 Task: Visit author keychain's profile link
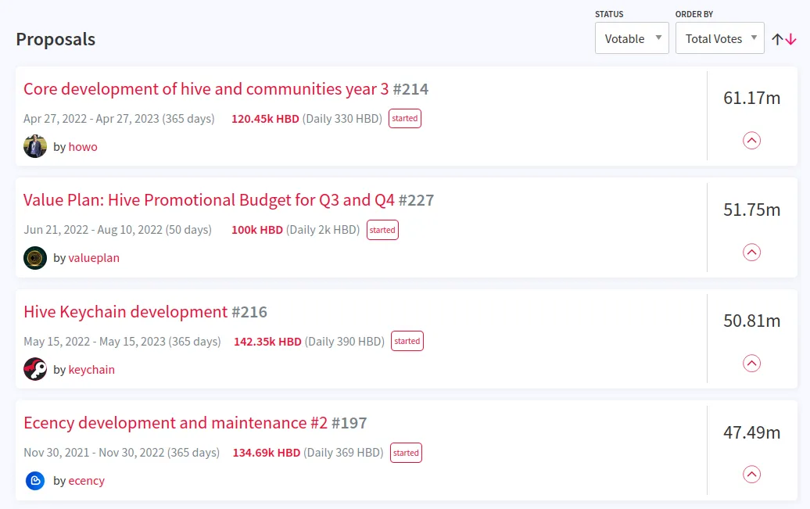91,370
